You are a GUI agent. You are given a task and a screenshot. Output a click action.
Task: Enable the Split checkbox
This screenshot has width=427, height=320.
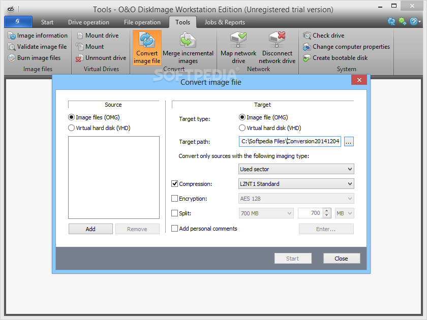[174, 213]
